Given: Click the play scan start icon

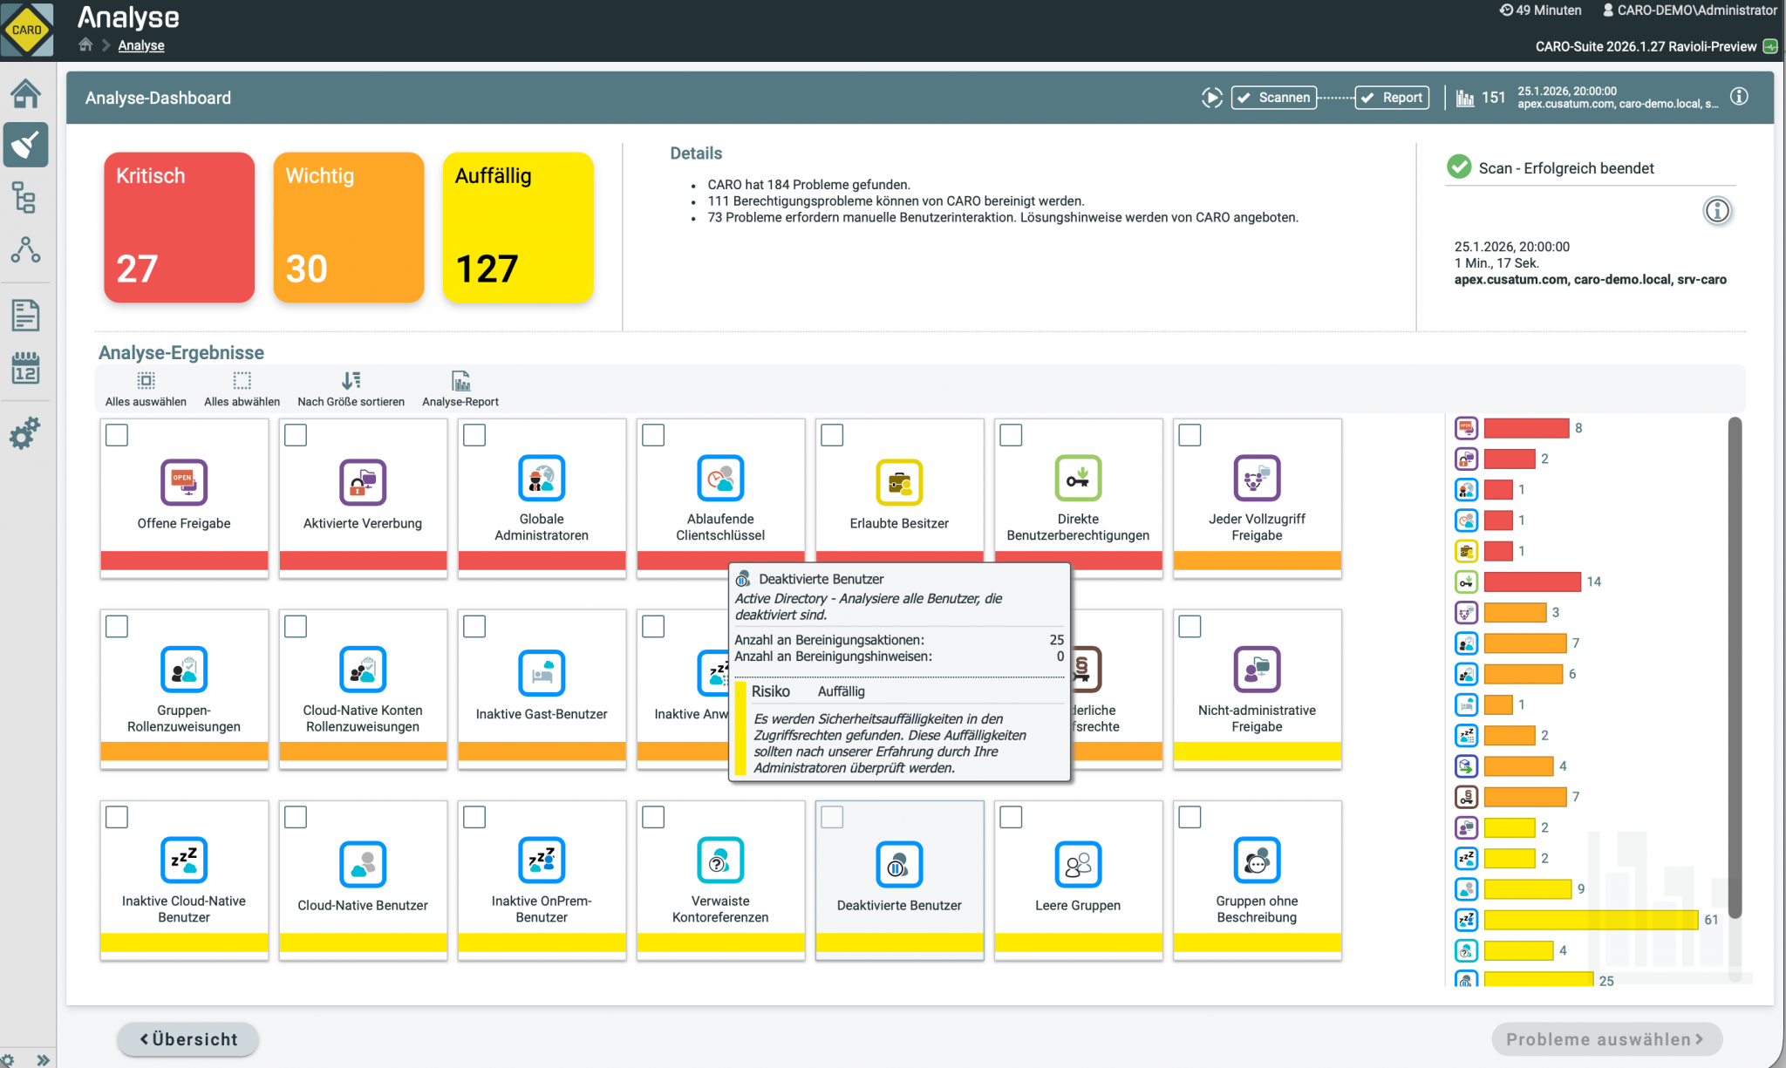Looking at the screenshot, I should pos(1211,98).
